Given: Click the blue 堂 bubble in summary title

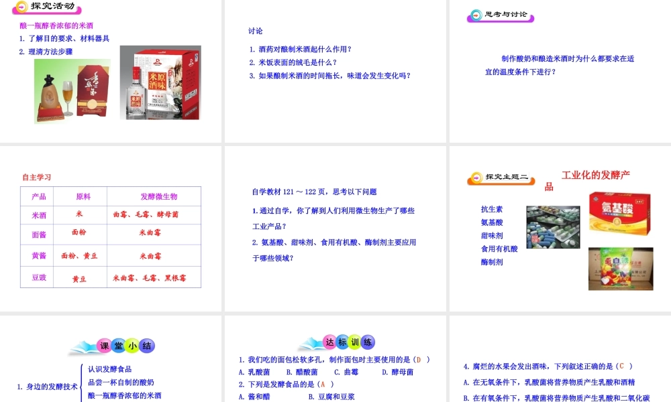Looking at the screenshot, I should [x=118, y=346].
